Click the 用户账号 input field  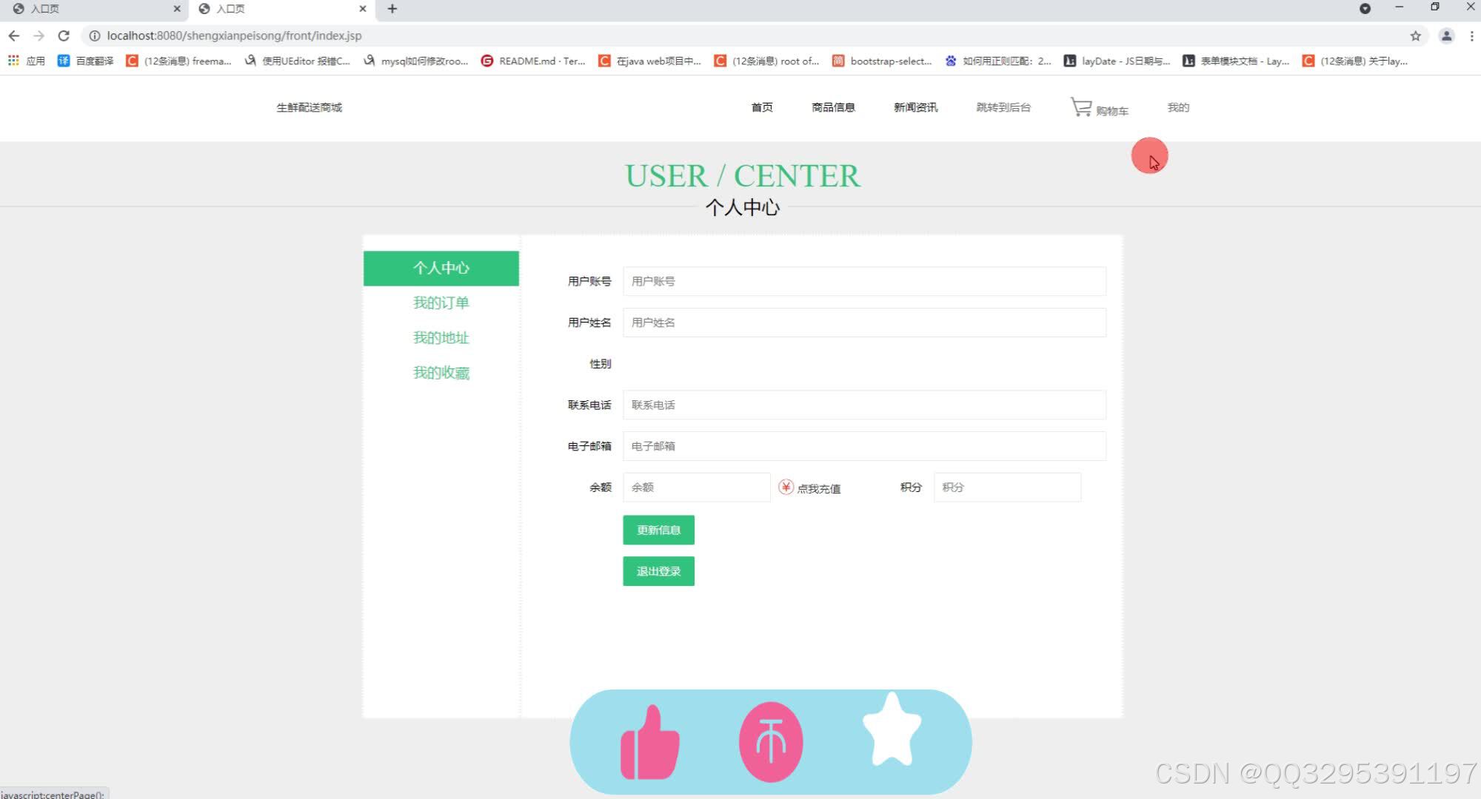pos(863,280)
